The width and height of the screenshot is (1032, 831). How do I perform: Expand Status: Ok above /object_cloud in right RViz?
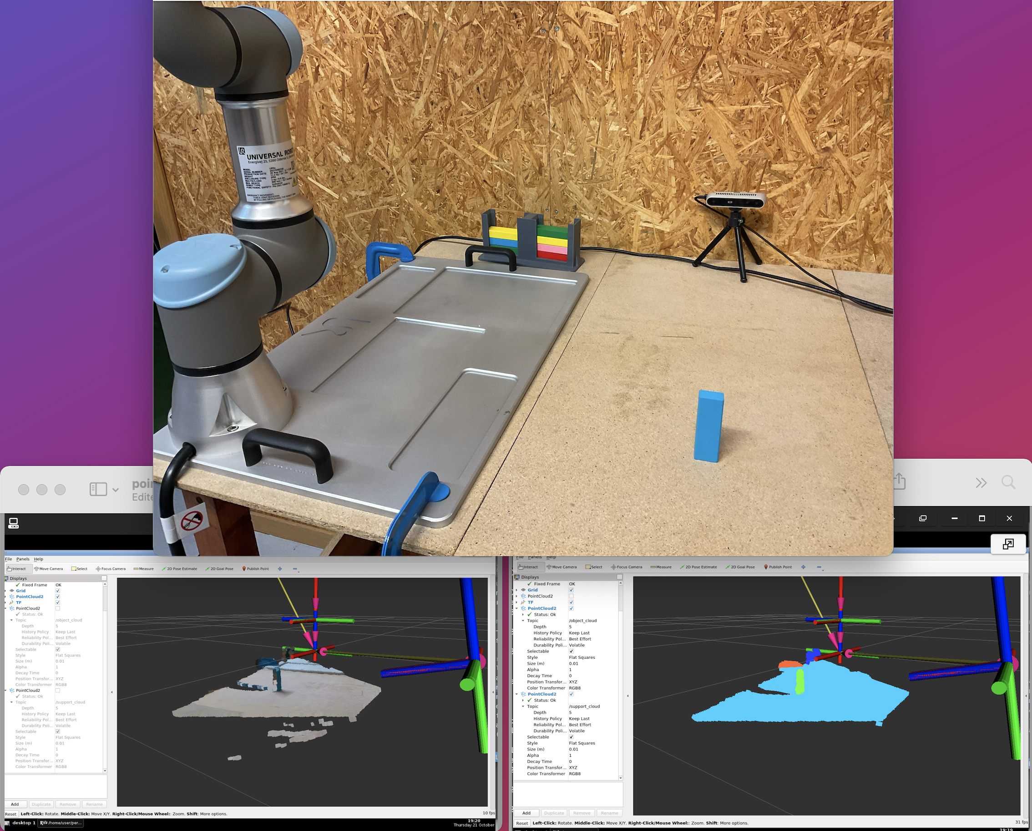[x=523, y=614]
